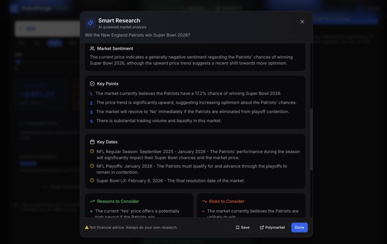Image resolution: width=387 pixels, height=244 pixels.
Task: Click the NFL Playoffs January 2026 entry
Action: point(192,169)
